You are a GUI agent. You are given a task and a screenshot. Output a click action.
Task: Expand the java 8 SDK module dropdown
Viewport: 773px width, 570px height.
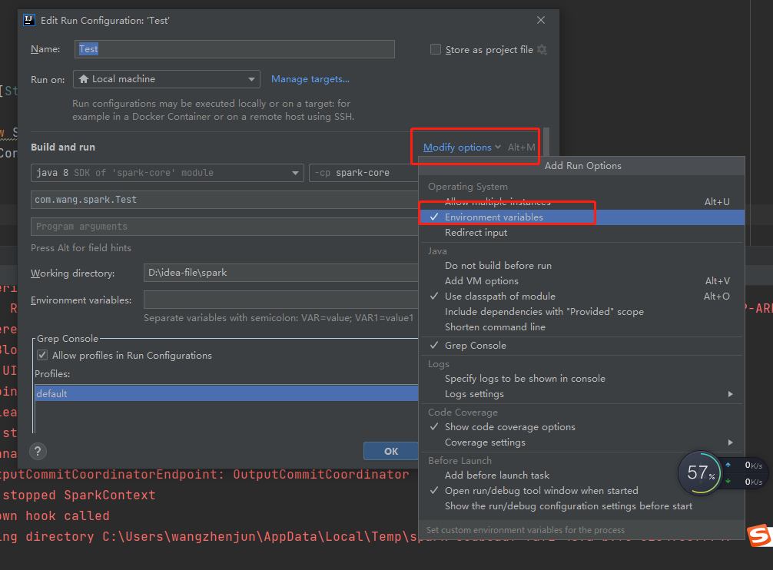(168, 173)
